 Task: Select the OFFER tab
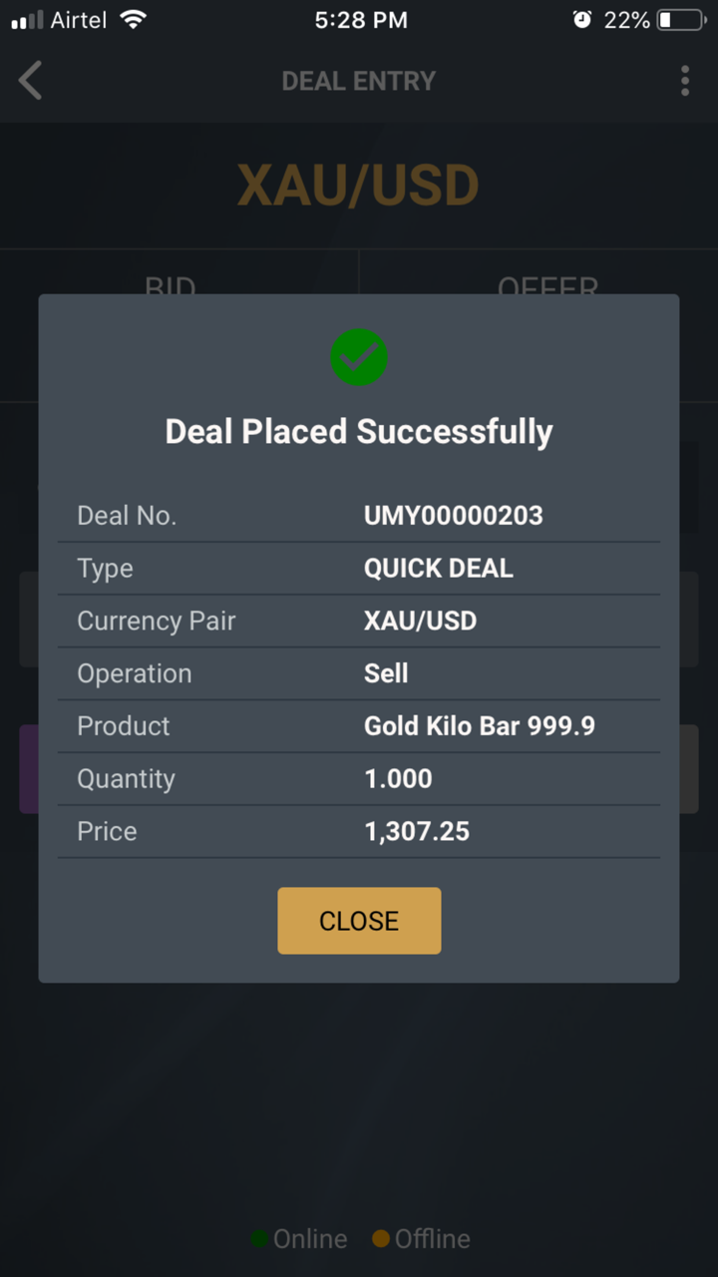(x=547, y=286)
